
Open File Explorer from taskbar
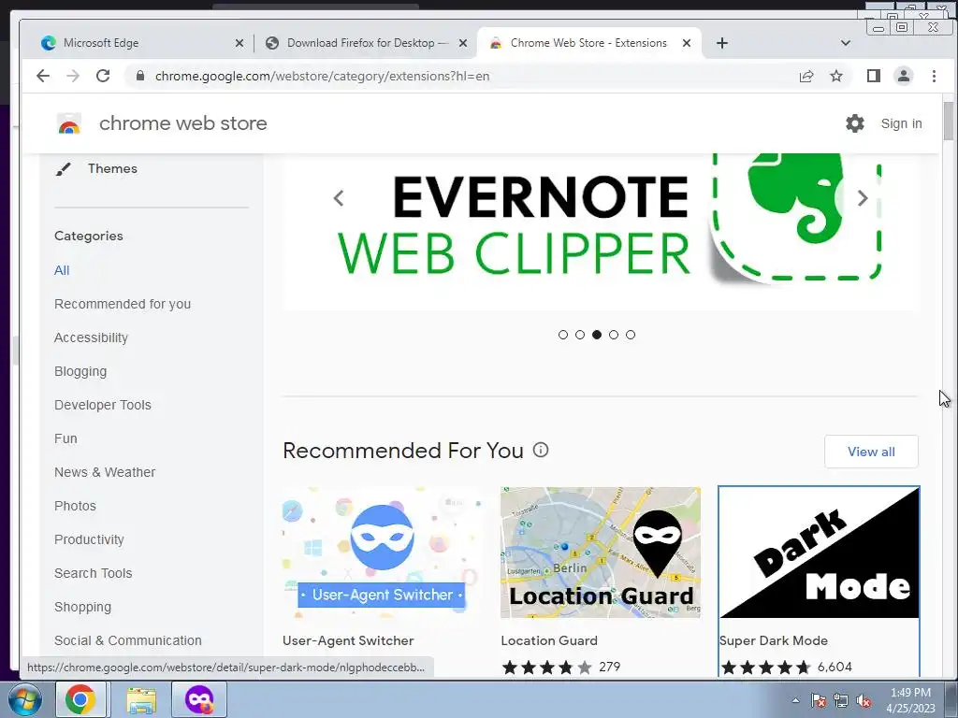141,699
